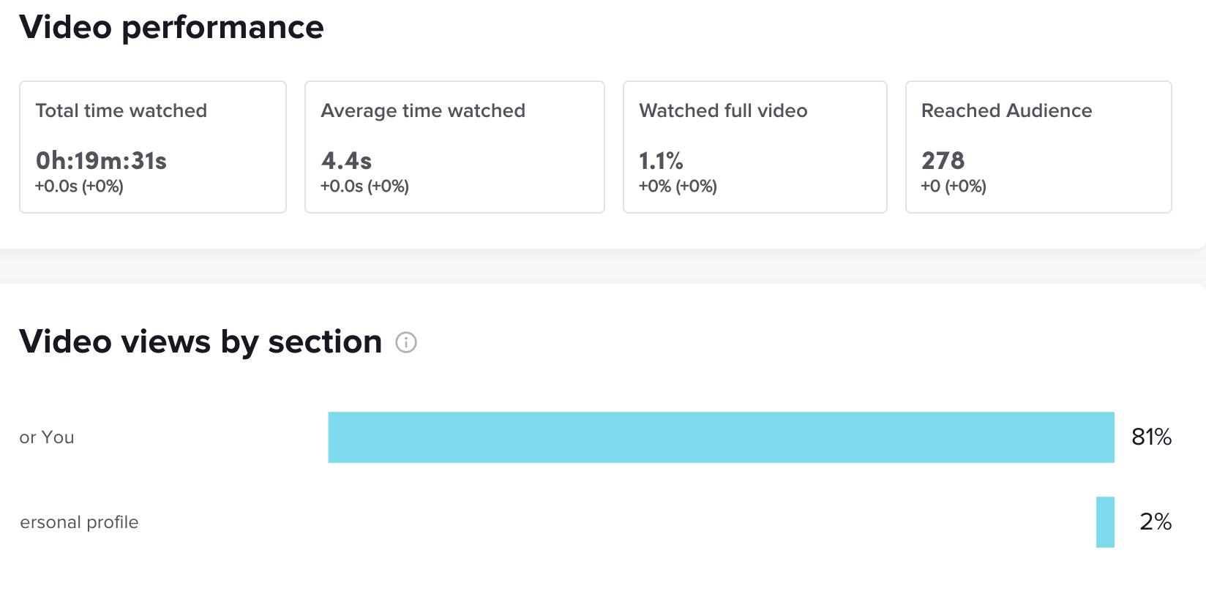The width and height of the screenshot is (1206, 610).
Task: Click the Personal profile 2% bar
Action: [x=1105, y=522]
